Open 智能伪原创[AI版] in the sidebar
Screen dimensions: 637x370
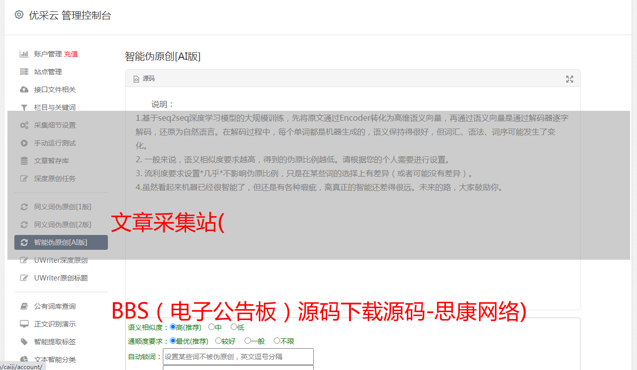(x=61, y=242)
